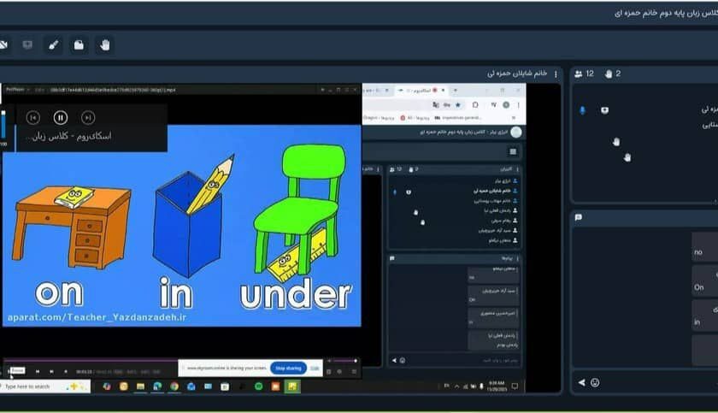
Task: Click the emoji icon in chat bar
Action: coord(595,382)
